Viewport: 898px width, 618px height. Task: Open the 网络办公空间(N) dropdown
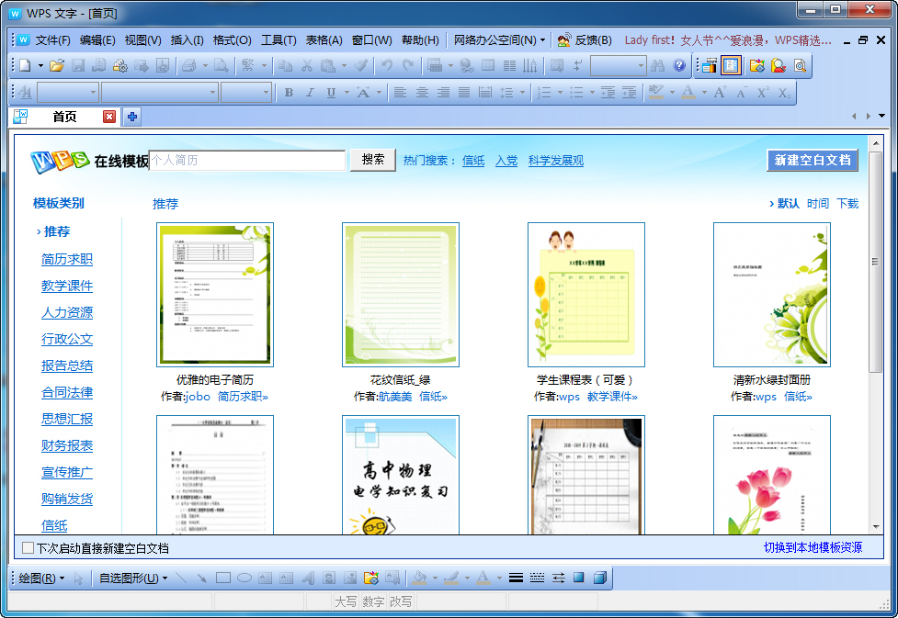pyautogui.click(x=499, y=40)
